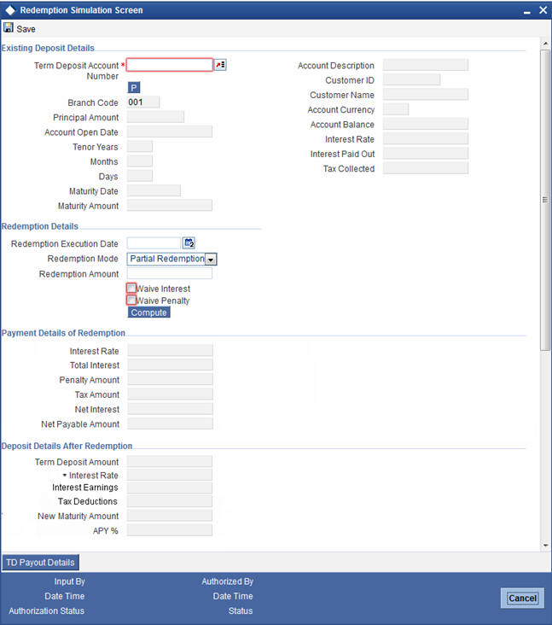Click the Tax Deductions field
Image resolution: width=552 pixels, height=625 pixels.
pos(170,501)
